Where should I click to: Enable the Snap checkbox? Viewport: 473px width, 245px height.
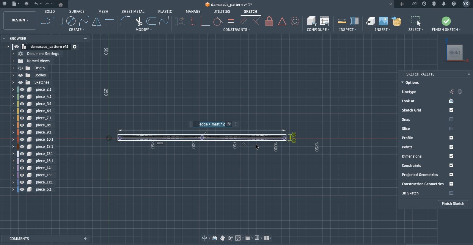[x=451, y=120]
